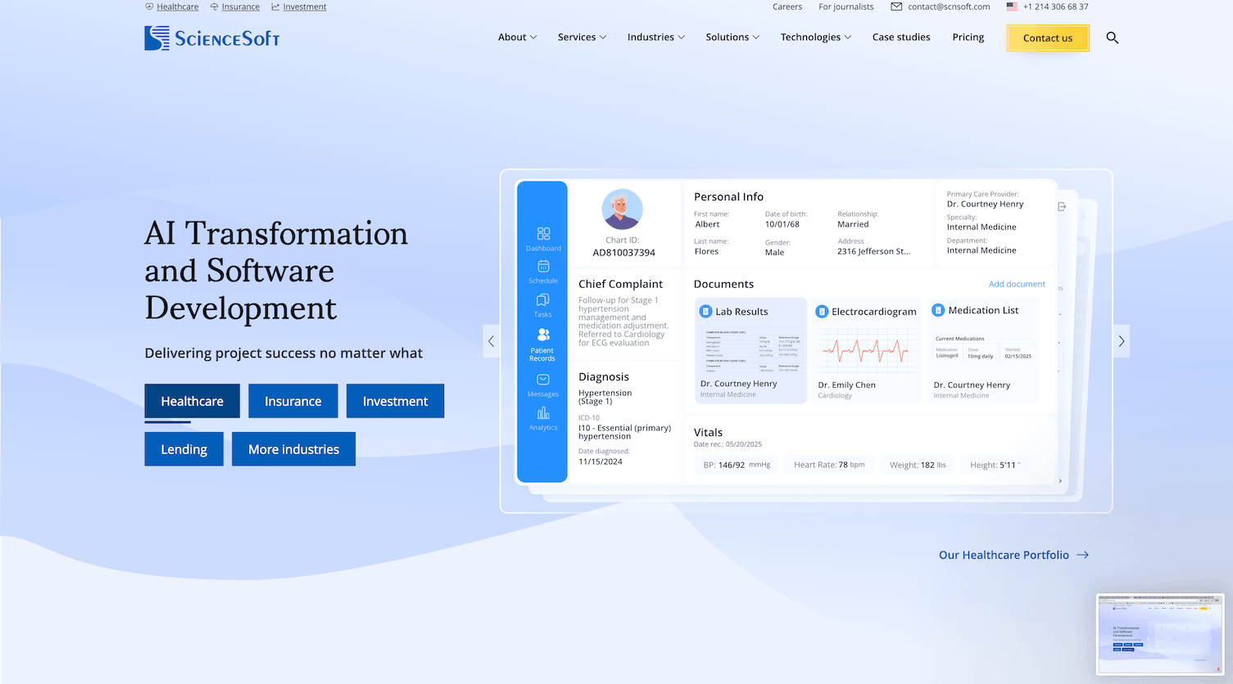Click the Lab Results document icon
This screenshot has width=1233, height=684.
(x=705, y=312)
